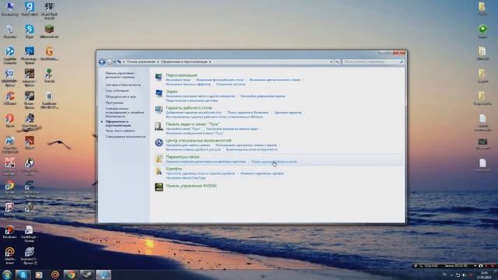This screenshot has height=280, width=498.
Task: Select the Recycle Bin desktop icon
Action: click(x=9, y=31)
